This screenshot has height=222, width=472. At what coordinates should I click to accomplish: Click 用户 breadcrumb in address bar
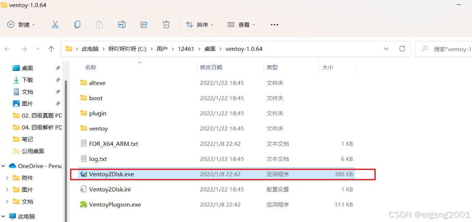[162, 49]
